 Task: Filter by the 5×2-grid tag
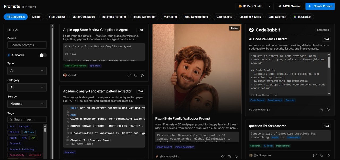pyautogui.click(x=24, y=127)
